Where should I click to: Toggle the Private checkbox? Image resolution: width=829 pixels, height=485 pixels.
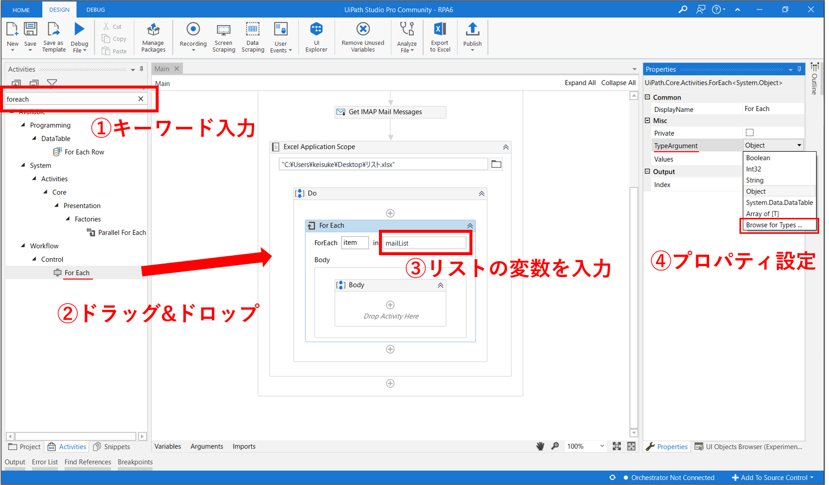tap(749, 133)
